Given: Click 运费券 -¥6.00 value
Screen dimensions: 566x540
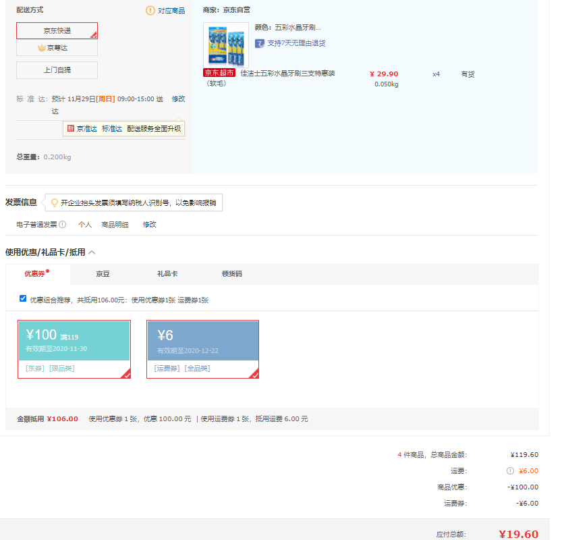Looking at the screenshot, I should [528, 504].
